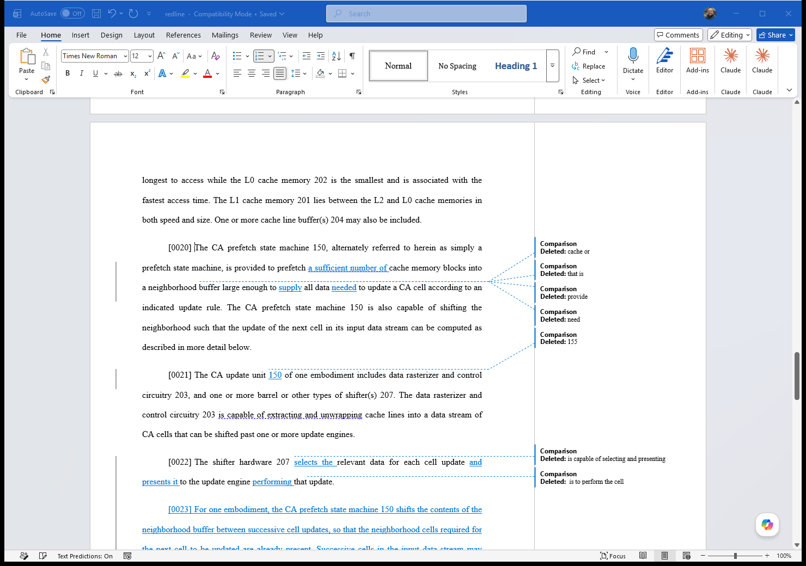Switch to the Design tab
This screenshot has height=566, width=806.
[112, 35]
